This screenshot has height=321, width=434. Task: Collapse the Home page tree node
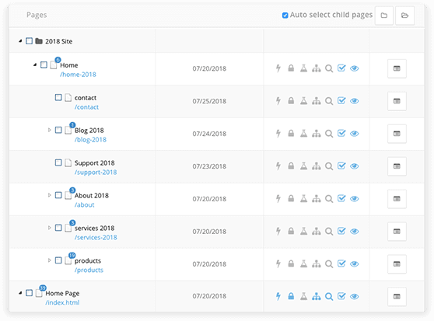point(35,65)
